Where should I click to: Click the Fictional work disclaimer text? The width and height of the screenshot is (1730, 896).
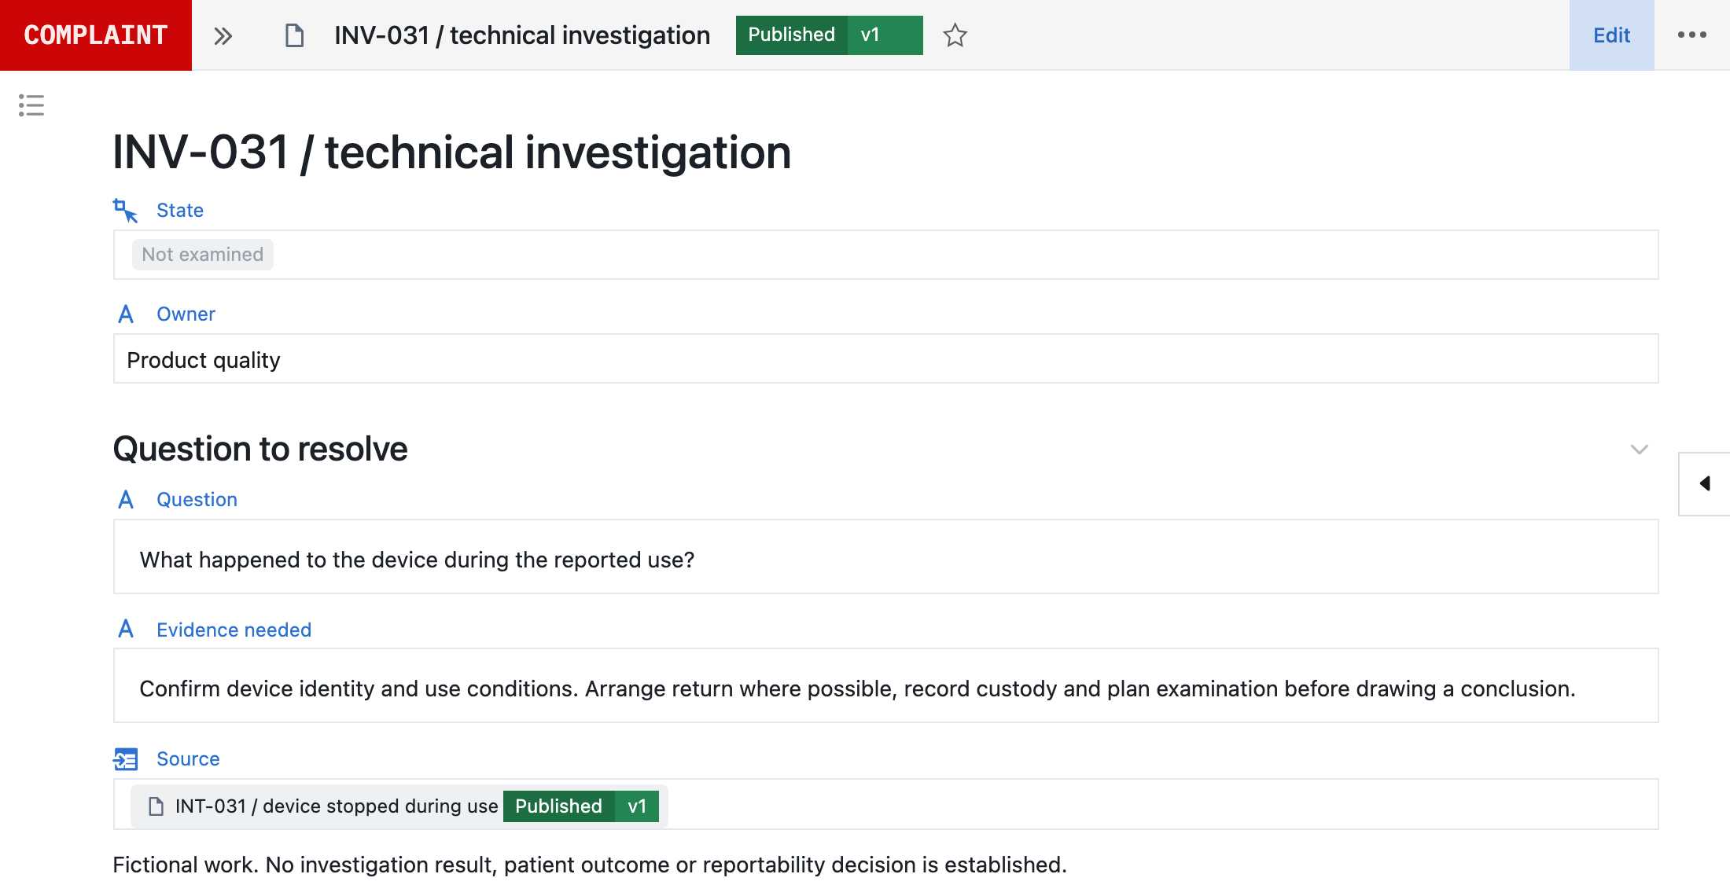click(590, 865)
